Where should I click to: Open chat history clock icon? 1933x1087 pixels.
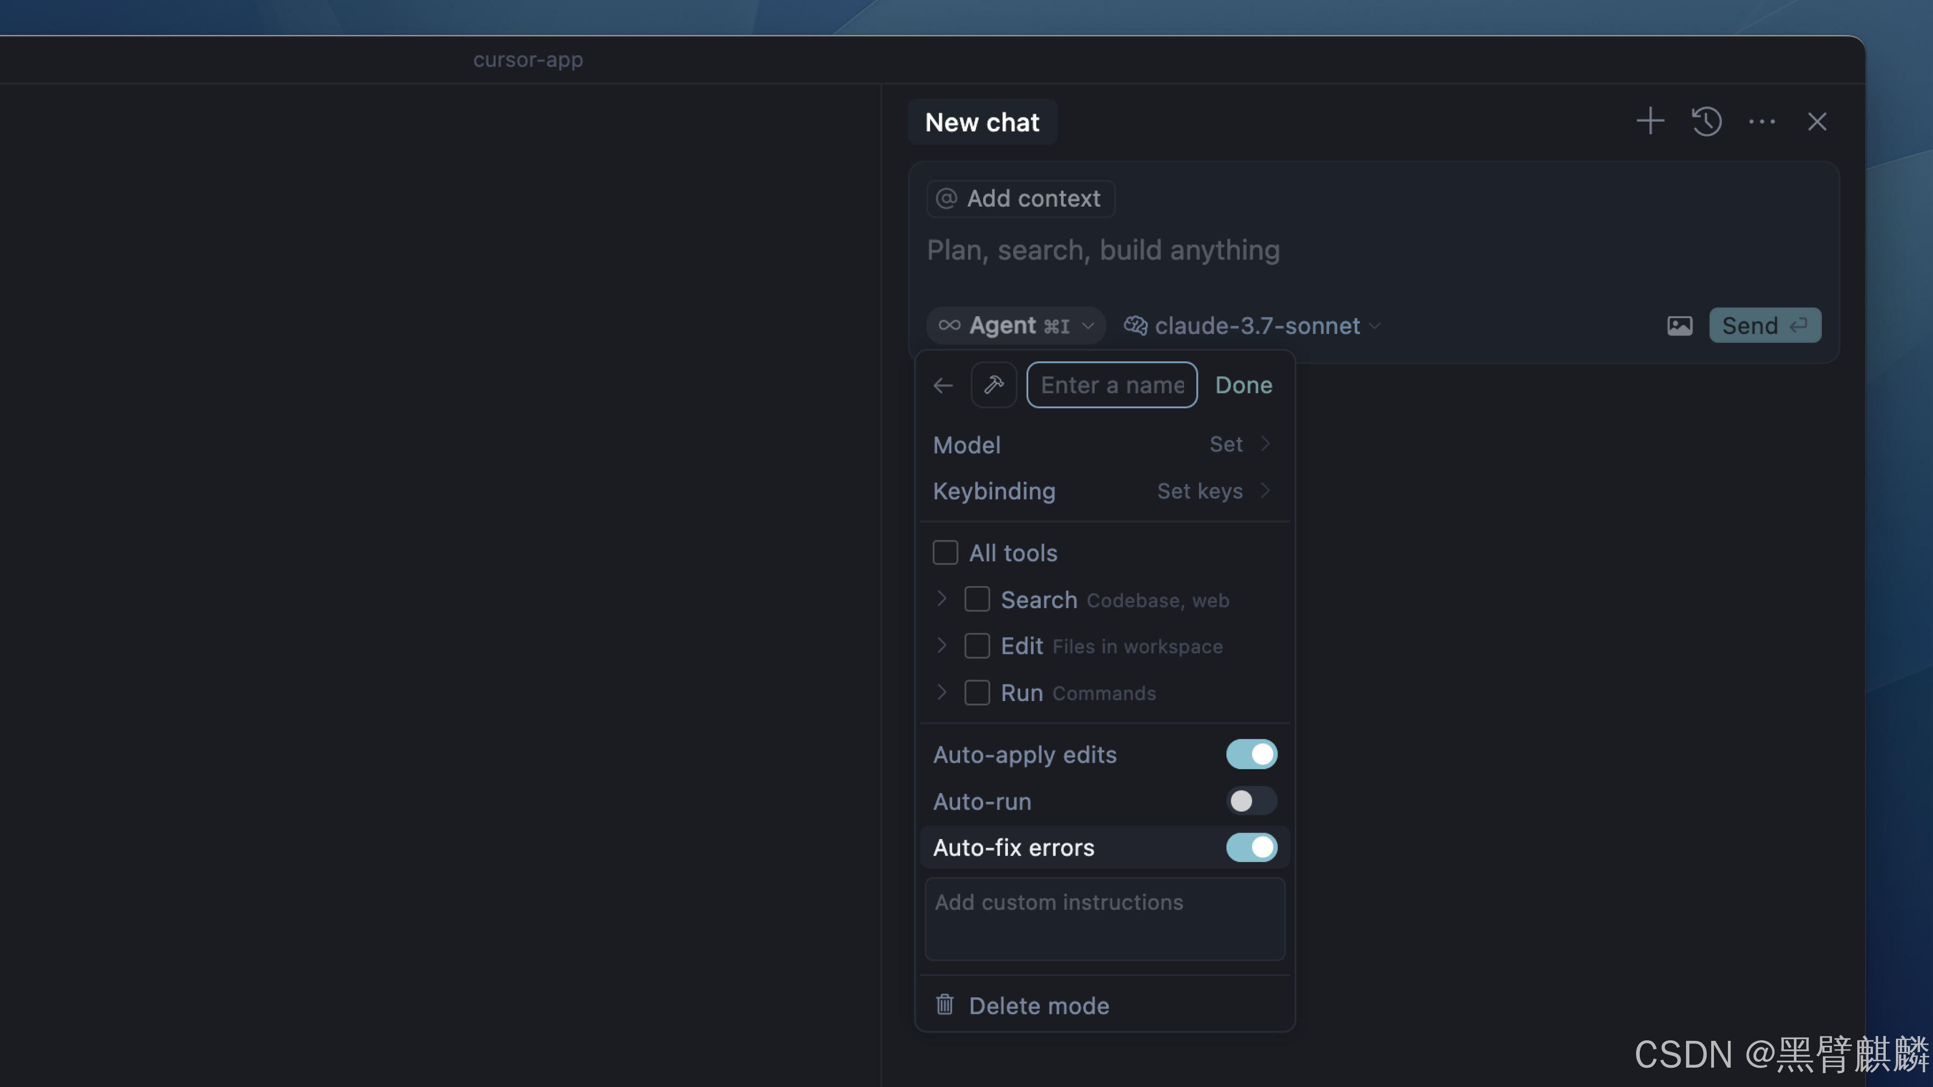click(1706, 121)
